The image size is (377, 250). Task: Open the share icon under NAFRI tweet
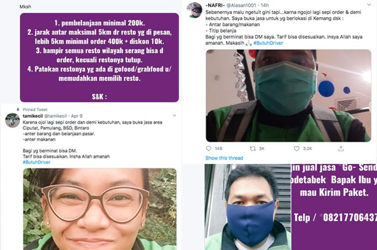coord(340,148)
